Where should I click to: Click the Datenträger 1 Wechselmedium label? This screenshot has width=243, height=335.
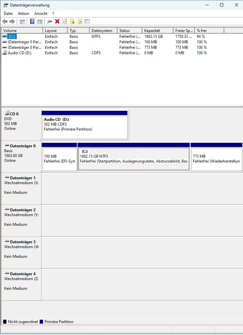(21, 188)
